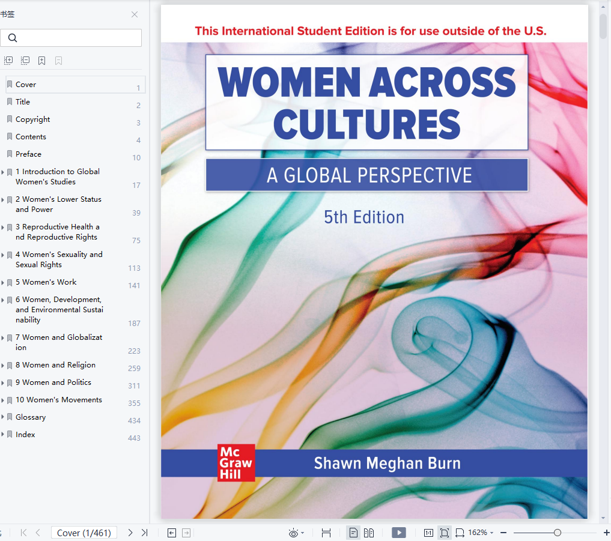Switch to two-page view
Viewport: 611px width, 541px height.
(369, 533)
